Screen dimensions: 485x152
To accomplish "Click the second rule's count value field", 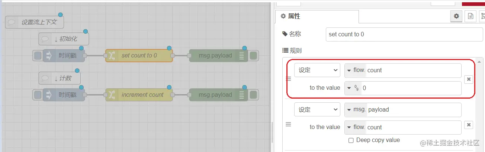I will click(414, 127).
